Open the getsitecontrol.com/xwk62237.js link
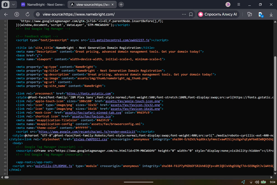The height and width of the screenshot is (185, 277). [119, 40]
